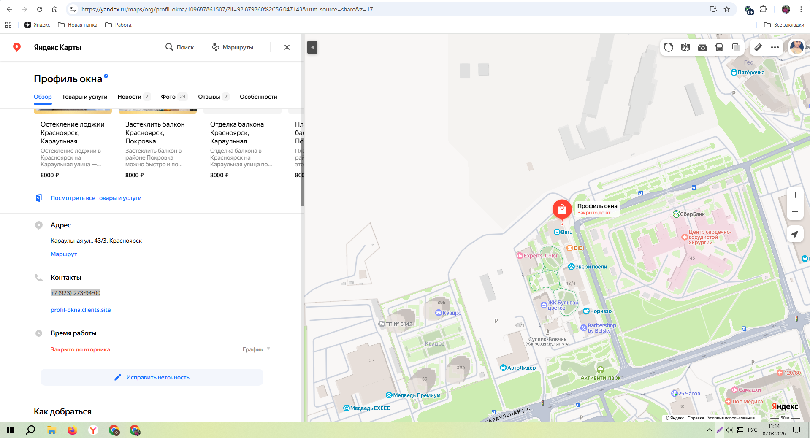Collapse the side panel using the arrow
810x438 pixels.
pyautogui.click(x=312, y=47)
